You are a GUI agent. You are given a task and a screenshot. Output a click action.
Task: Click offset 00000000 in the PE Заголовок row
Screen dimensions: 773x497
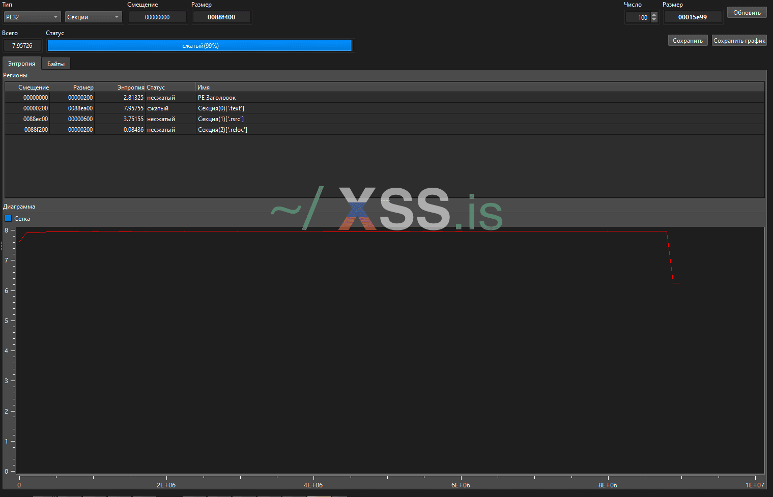[36, 98]
